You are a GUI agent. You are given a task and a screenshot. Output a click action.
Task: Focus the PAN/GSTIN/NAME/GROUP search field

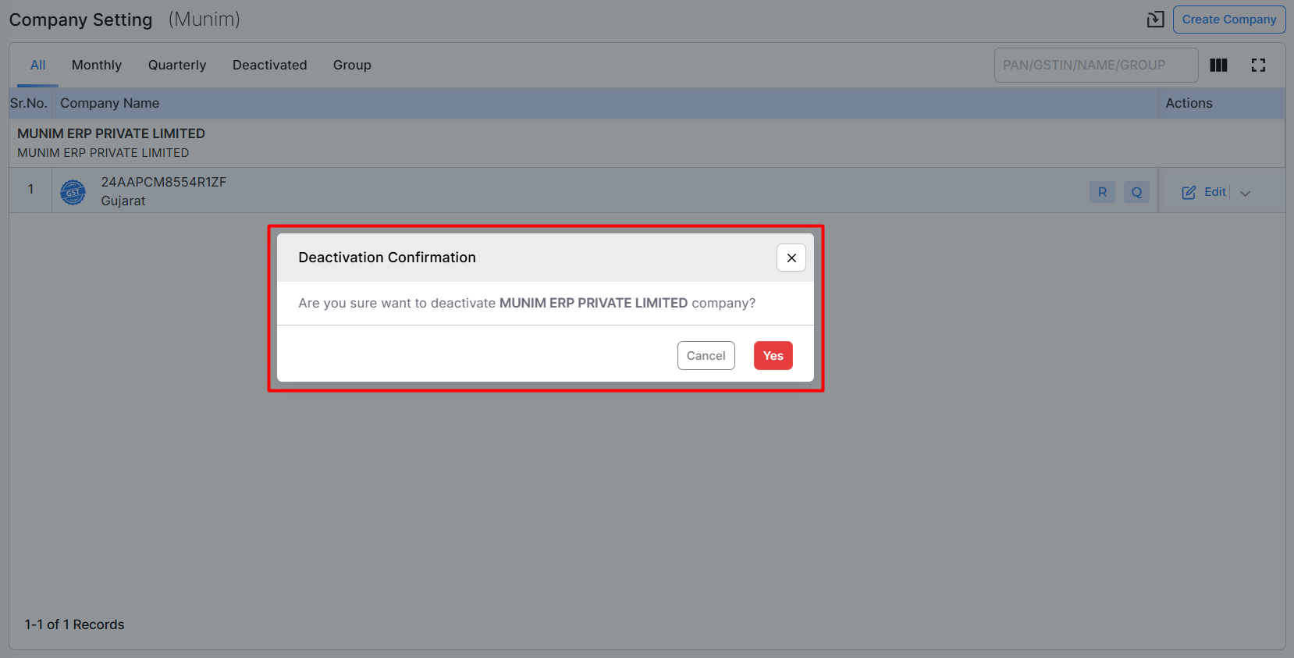[x=1096, y=65]
